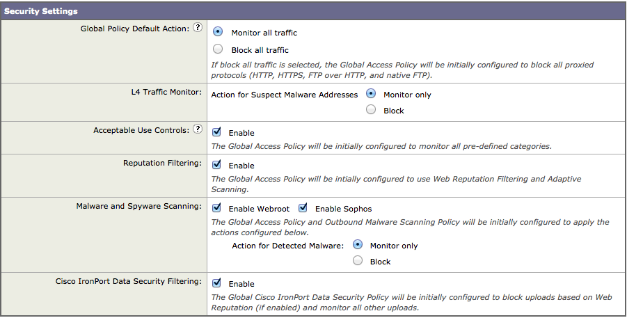Choose Block for Detected Malware action

tap(358, 261)
